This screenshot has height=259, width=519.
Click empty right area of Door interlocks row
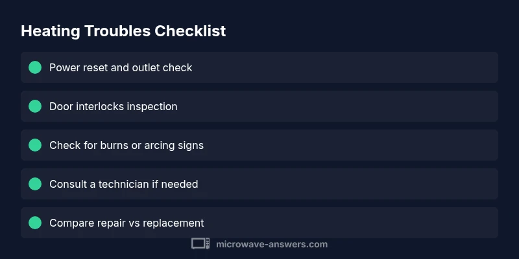[x=389, y=106]
